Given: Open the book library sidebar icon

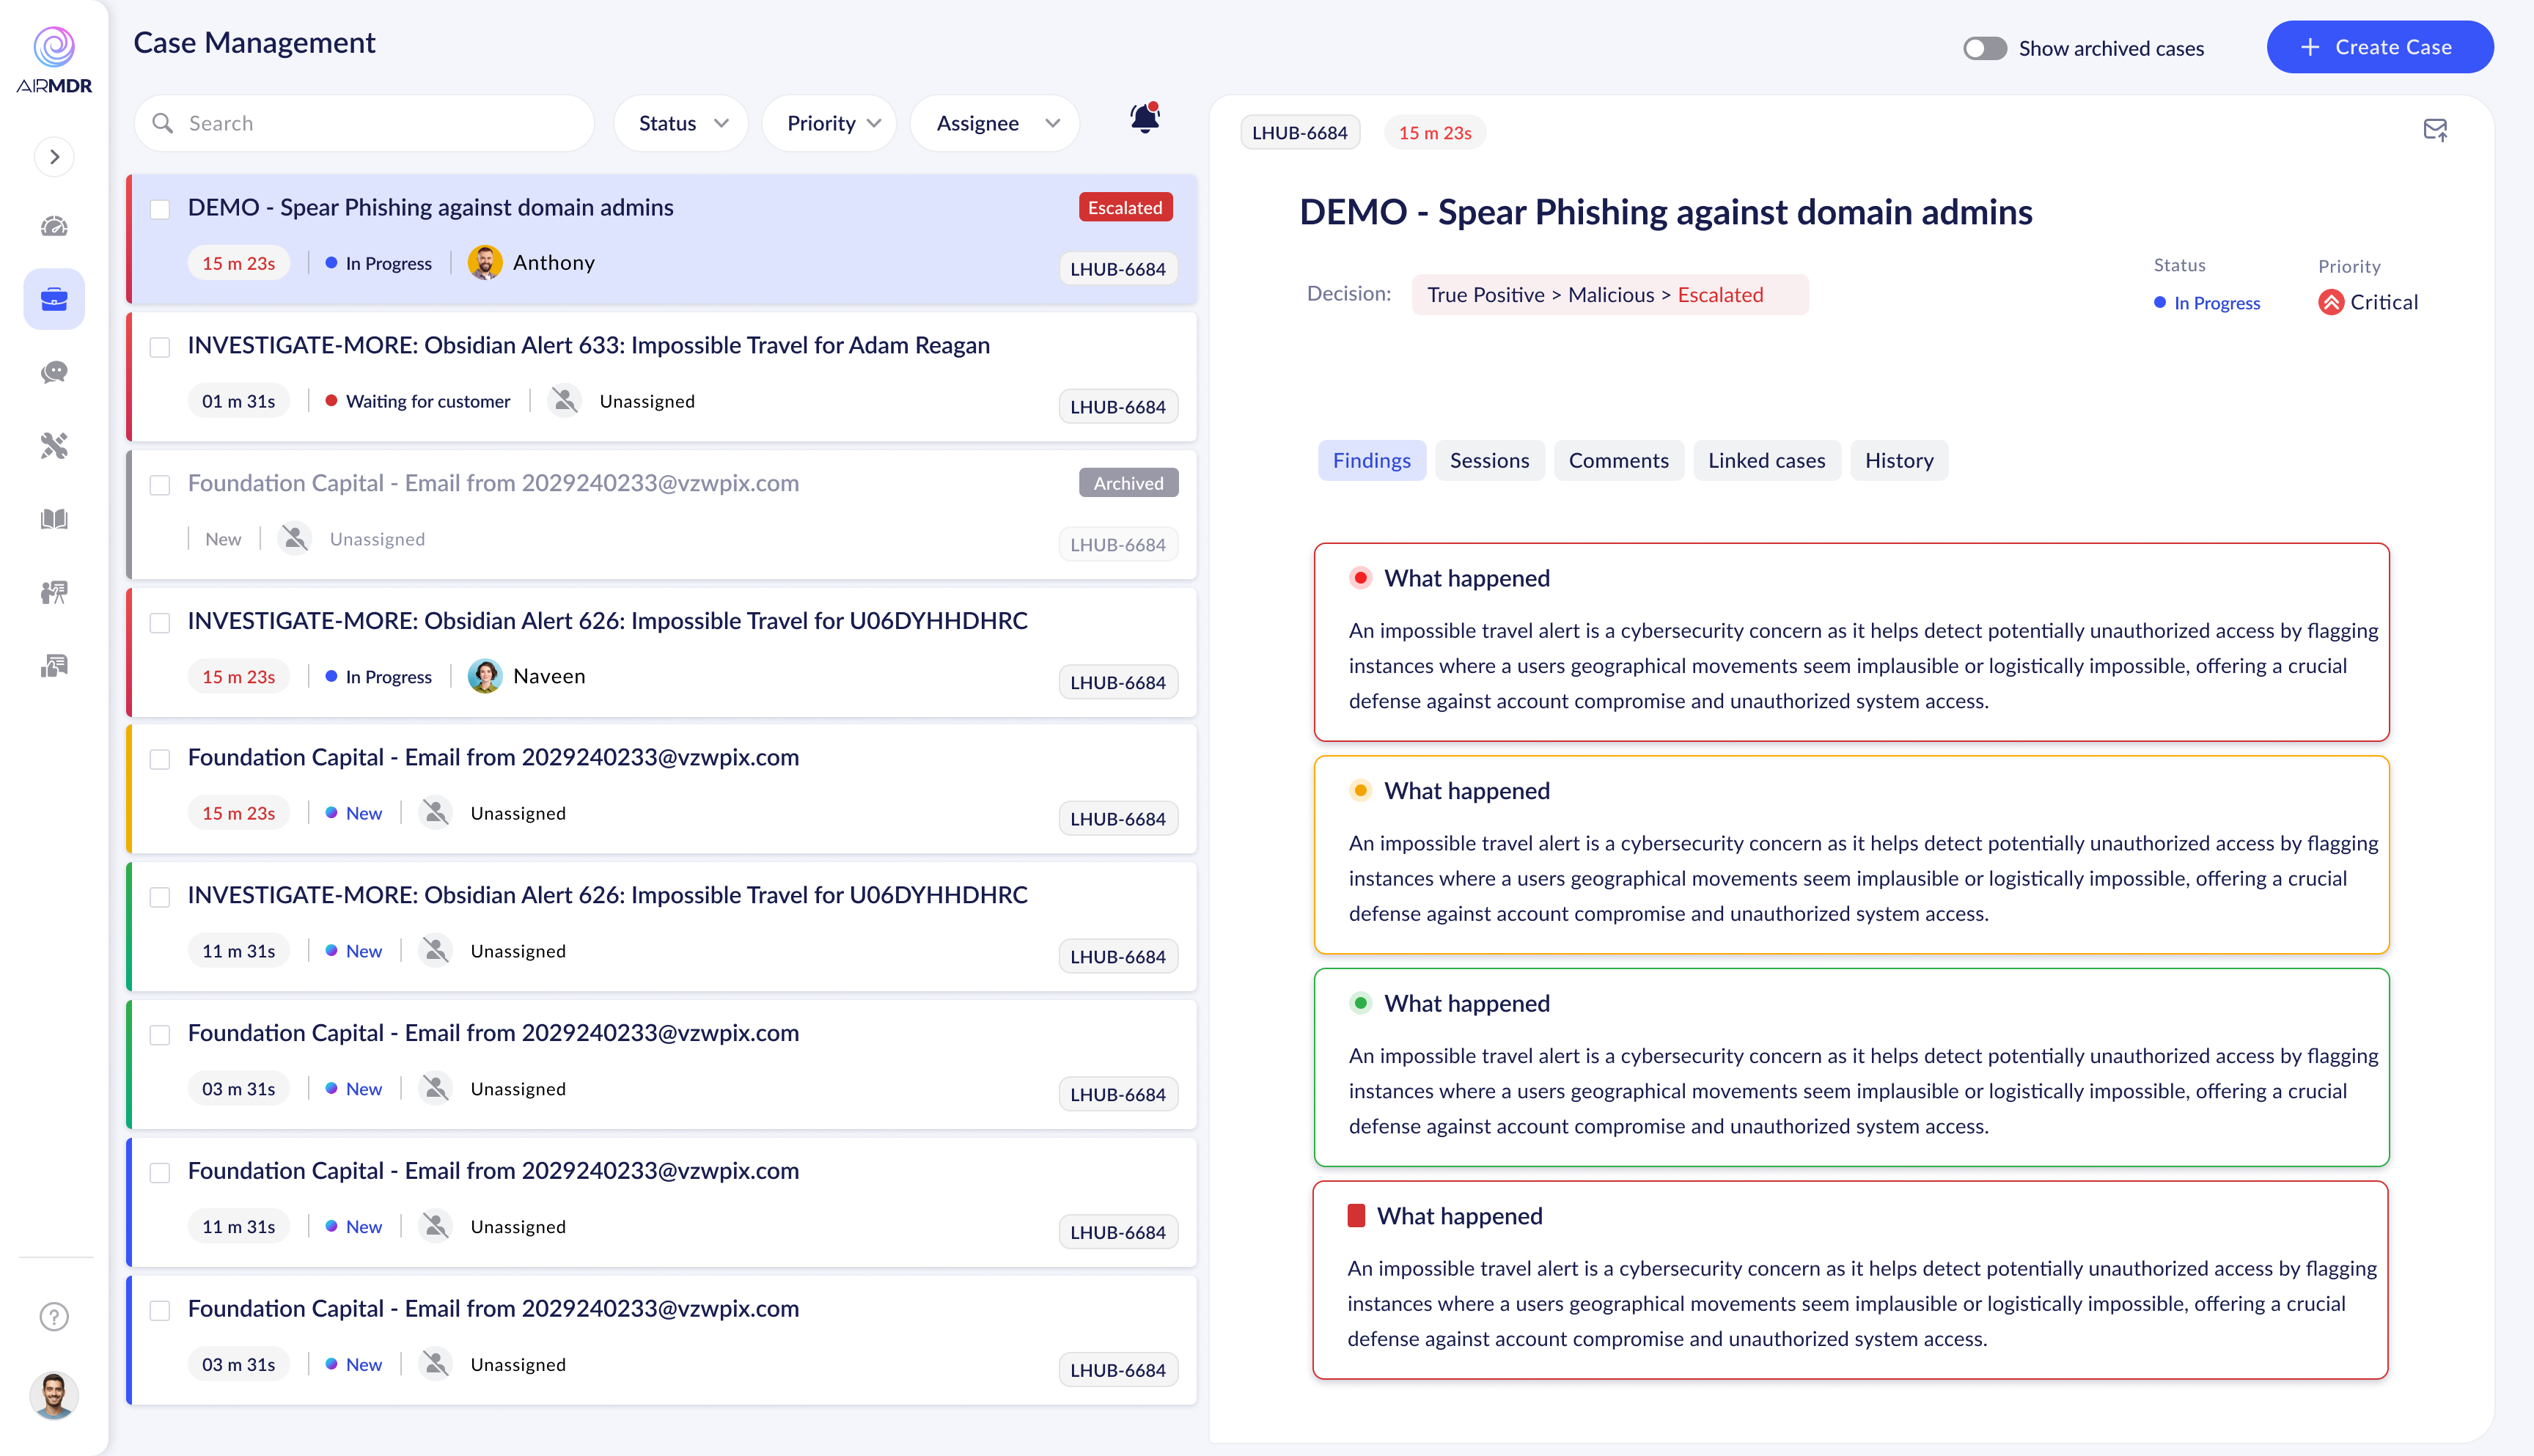Looking at the screenshot, I should (x=54, y=518).
